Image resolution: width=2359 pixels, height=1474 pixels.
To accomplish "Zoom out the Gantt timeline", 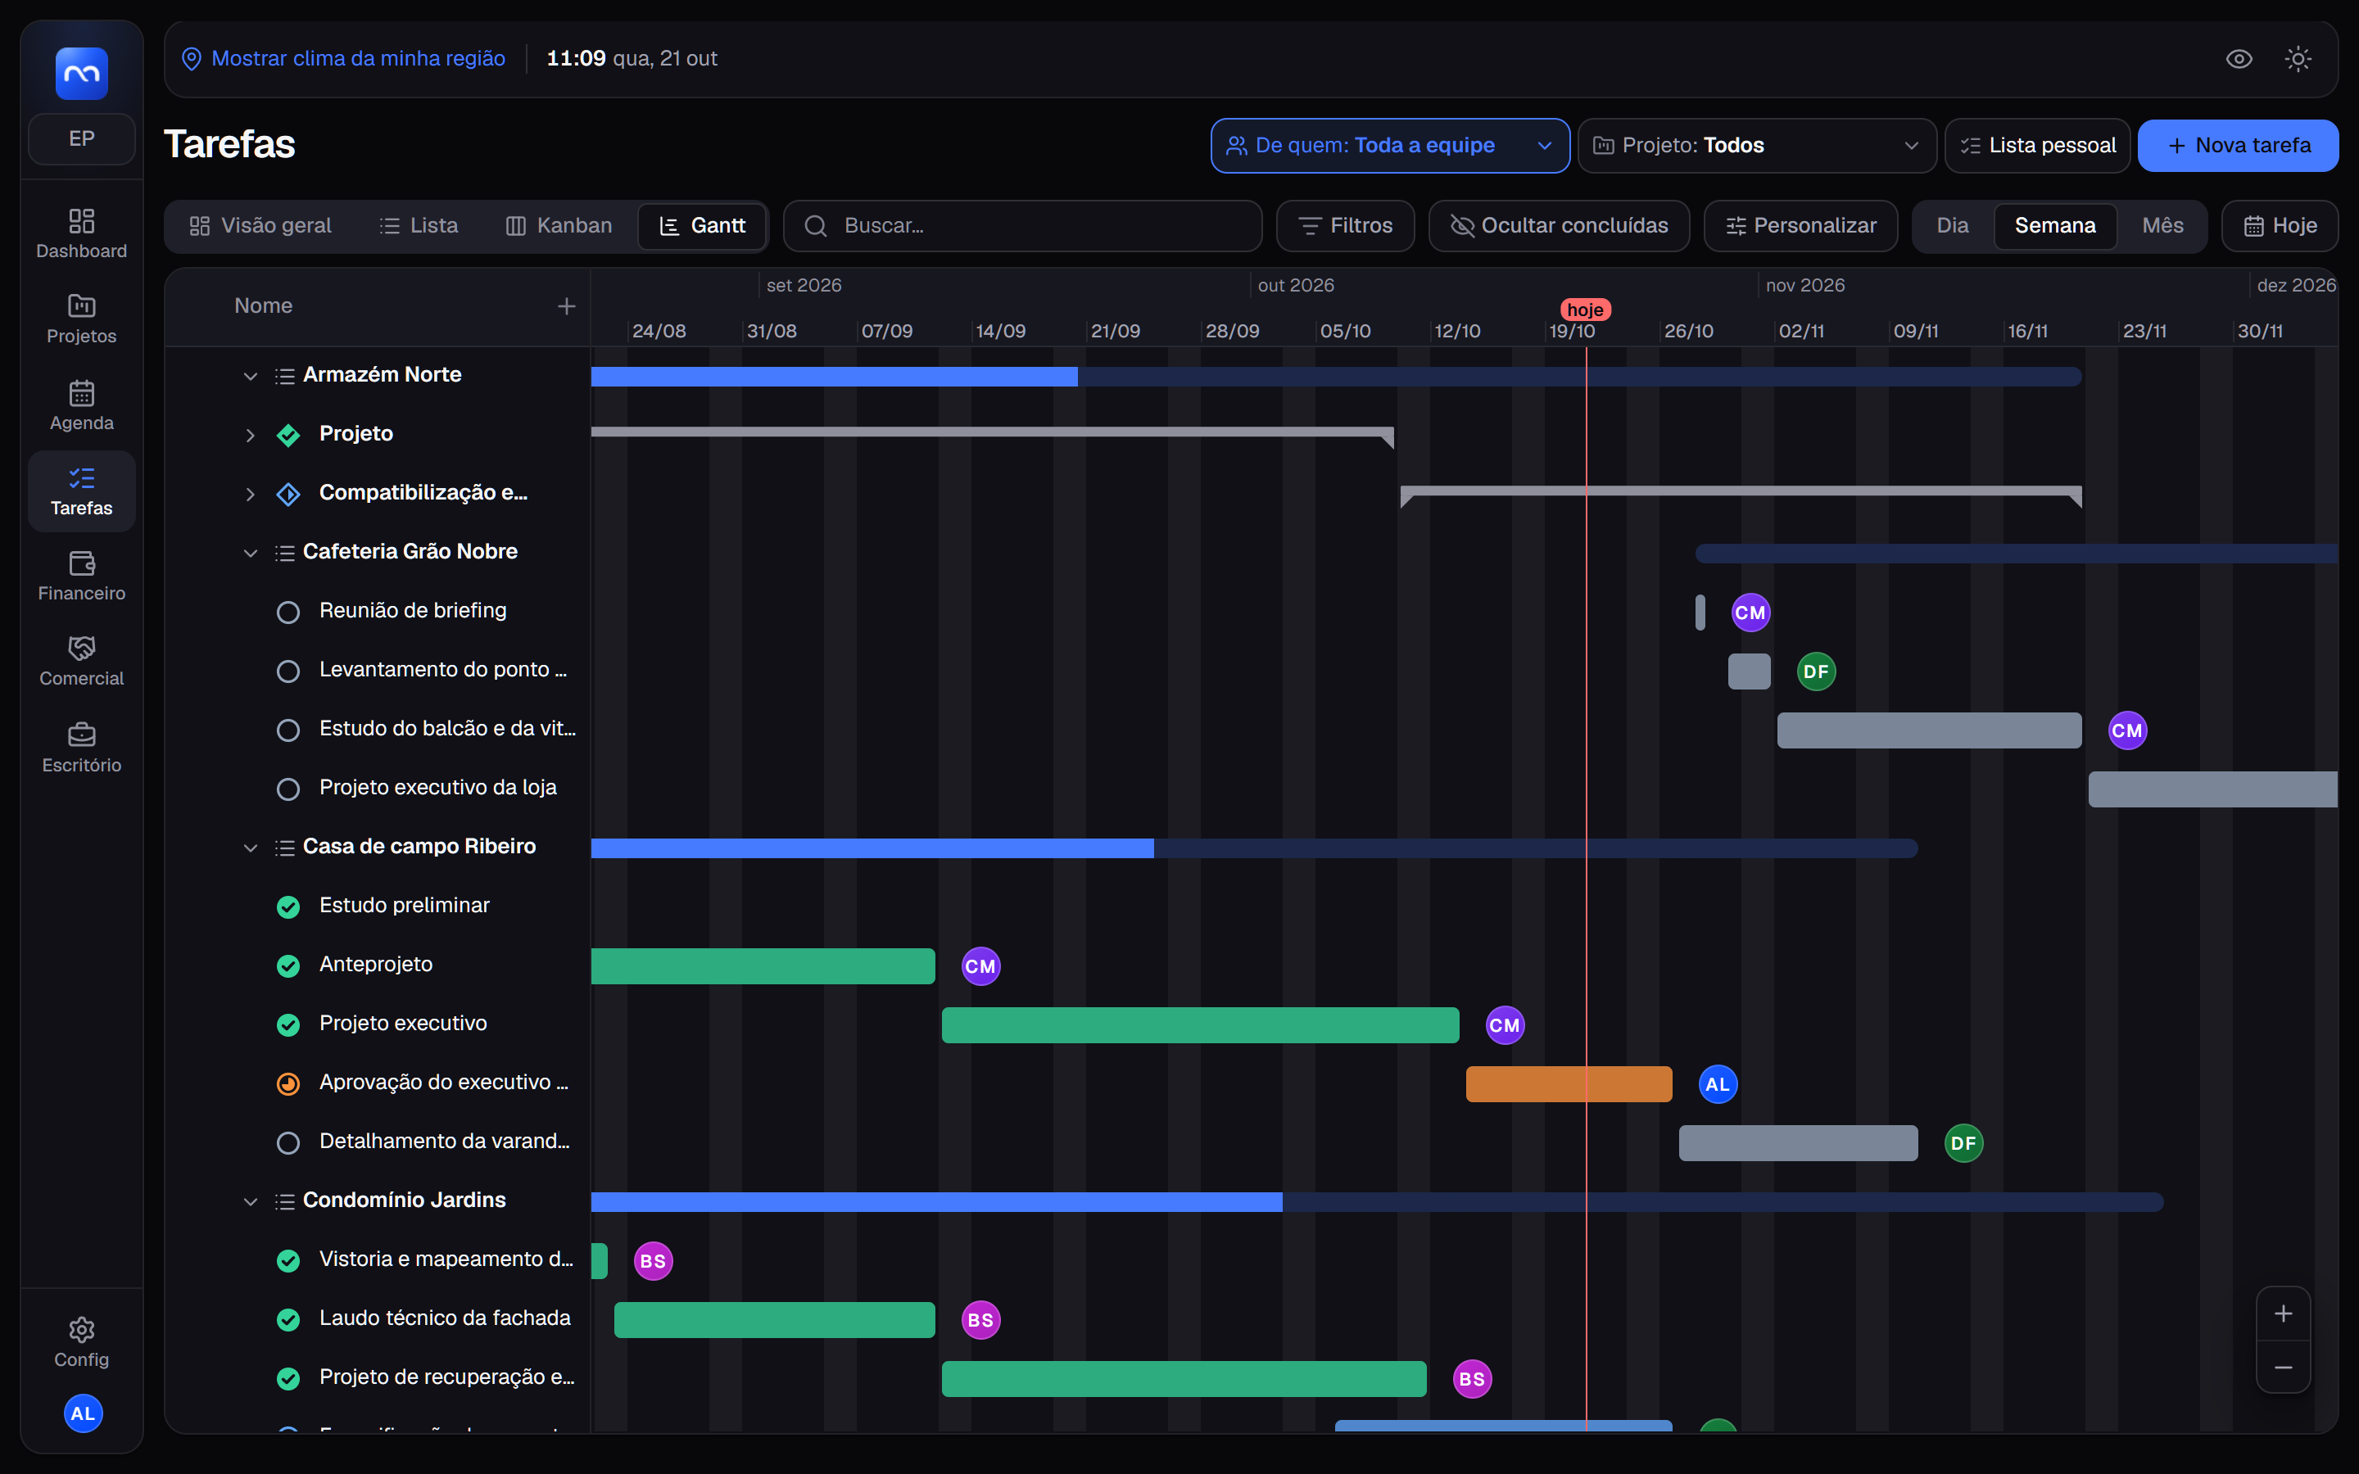I will click(x=2283, y=1368).
